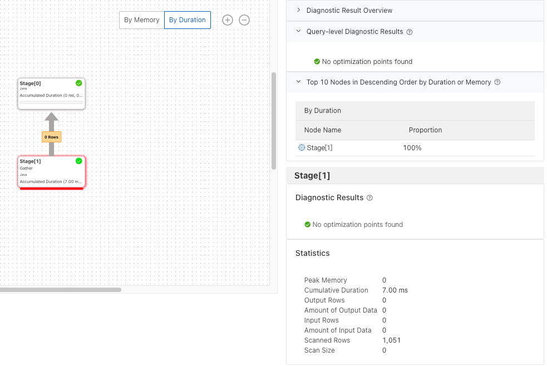Image resolution: width=547 pixels, height=366 pixels.
Task: Click Accumulated Duration text in Stage[1] node
Action: [51, 181]
